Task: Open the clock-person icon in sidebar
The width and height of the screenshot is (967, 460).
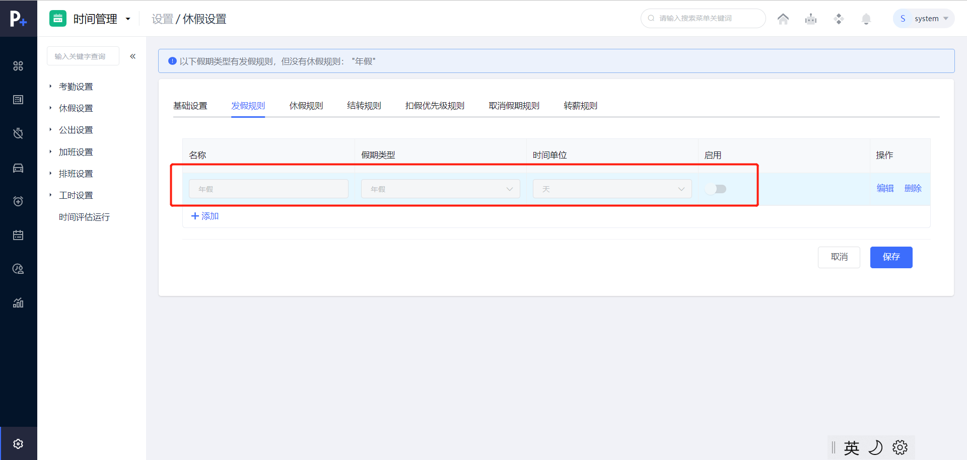Action: click(18, 269)
